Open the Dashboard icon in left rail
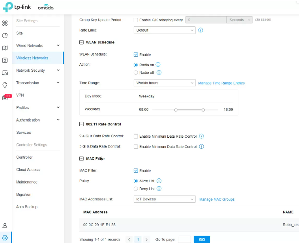The width and height of the screenshot is (305, 243). 5,23
